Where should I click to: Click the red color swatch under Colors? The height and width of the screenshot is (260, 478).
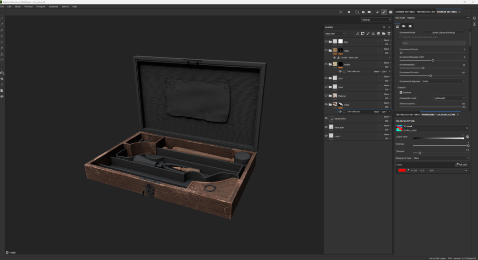[402, 171]
